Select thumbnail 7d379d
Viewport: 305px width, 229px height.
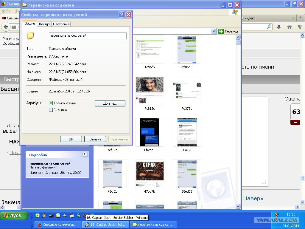click(187, 91)
